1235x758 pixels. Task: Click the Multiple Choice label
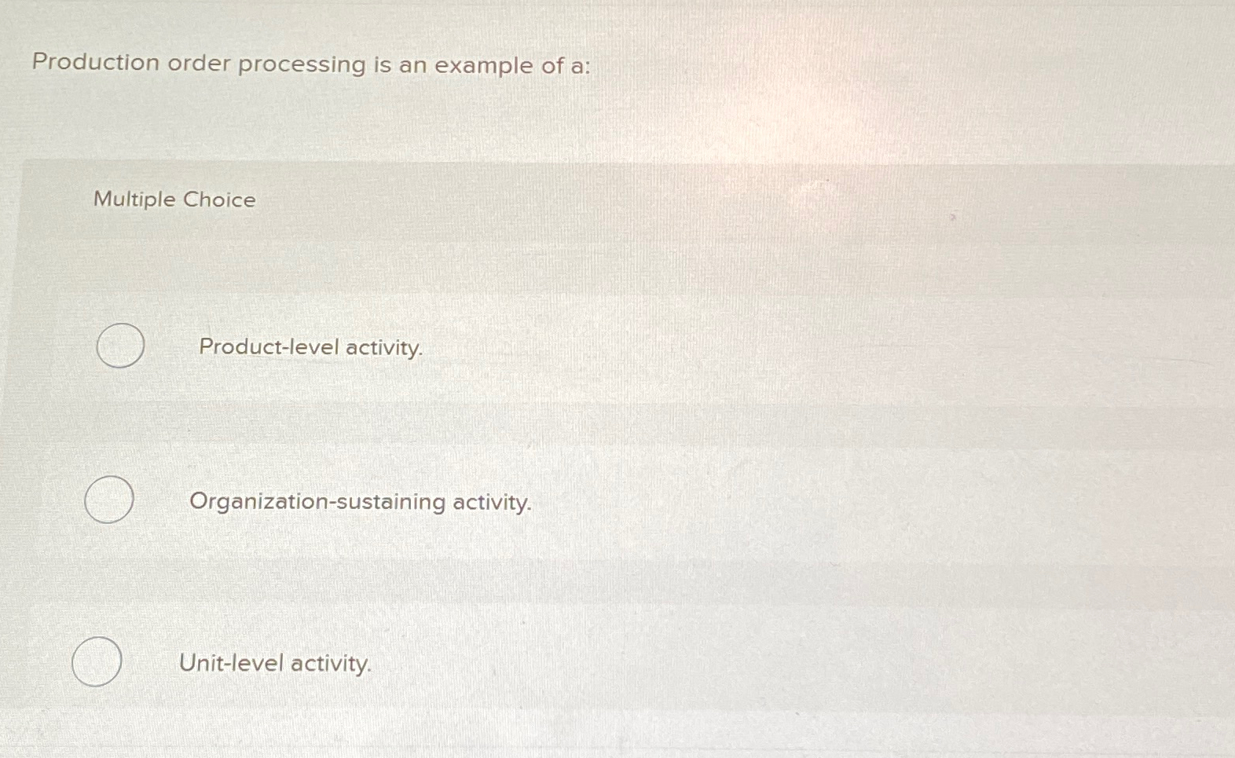pos(173,200)
